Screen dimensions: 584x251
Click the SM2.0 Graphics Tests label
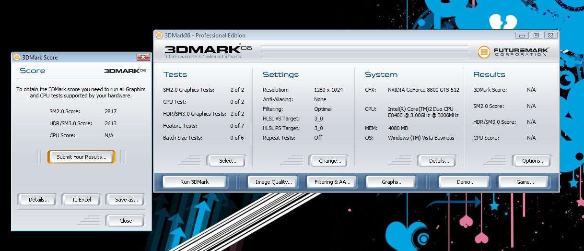click(188, 90)
